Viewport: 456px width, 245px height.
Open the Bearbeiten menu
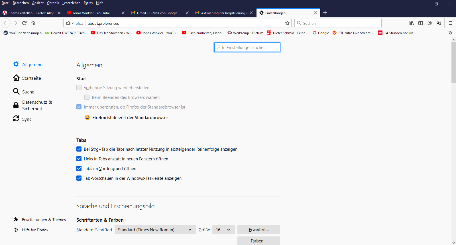(x=21, y=3)
